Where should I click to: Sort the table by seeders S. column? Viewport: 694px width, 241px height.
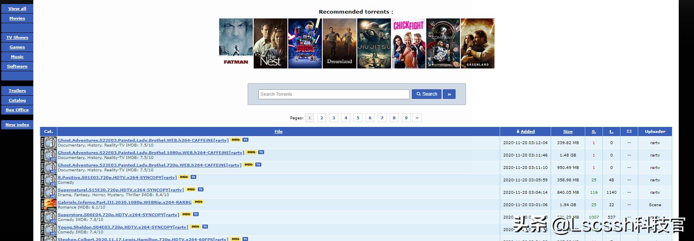point(594,131)
